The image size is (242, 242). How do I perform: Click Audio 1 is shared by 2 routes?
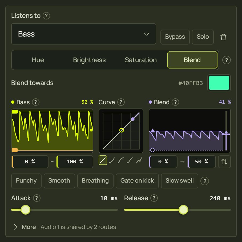[x=78, y=227]
